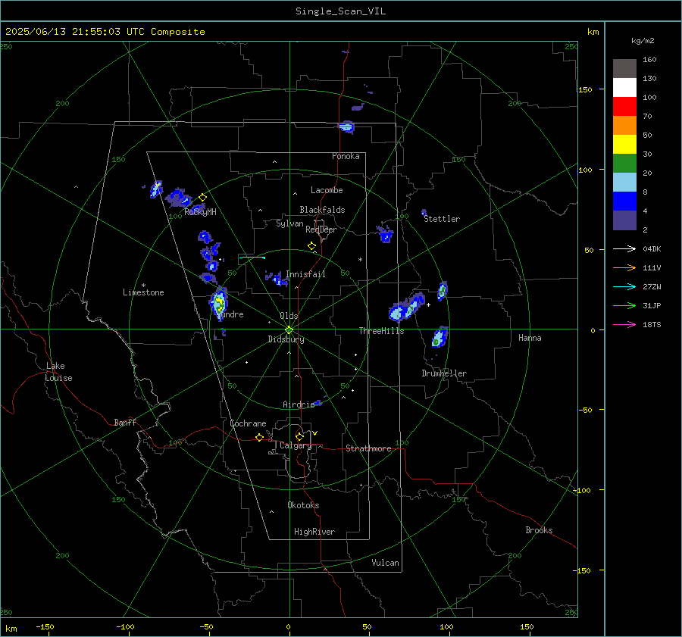Click the Lacombe city label
The width and height of the screenshot is (682, 637).
coord(327,190)
